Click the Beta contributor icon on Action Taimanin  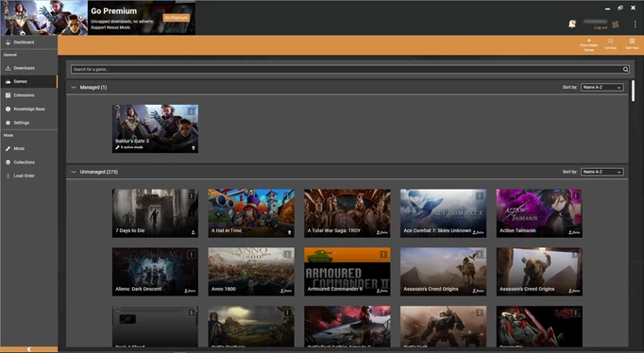click(x=574, y=232)
